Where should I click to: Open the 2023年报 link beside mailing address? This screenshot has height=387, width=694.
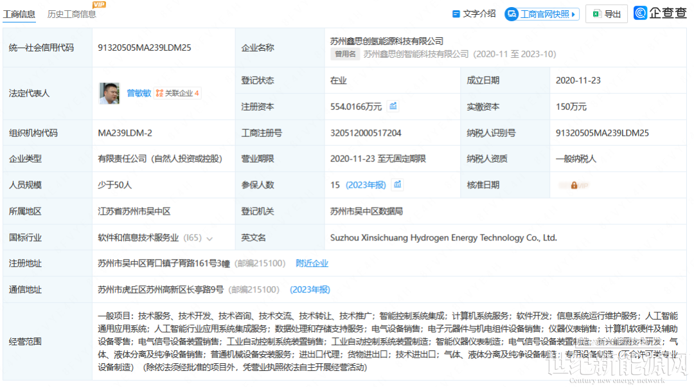(310, 290)
